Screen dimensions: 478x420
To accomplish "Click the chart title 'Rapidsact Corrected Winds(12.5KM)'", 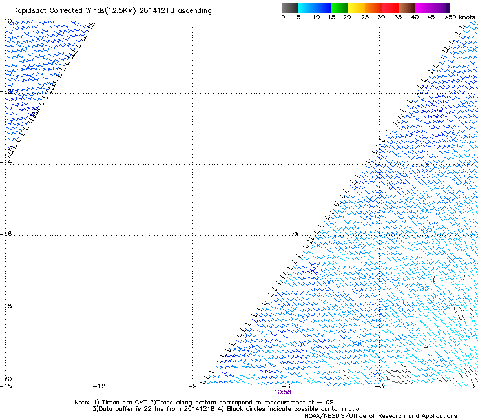I will pyautogui.click(x=74, y=11).
